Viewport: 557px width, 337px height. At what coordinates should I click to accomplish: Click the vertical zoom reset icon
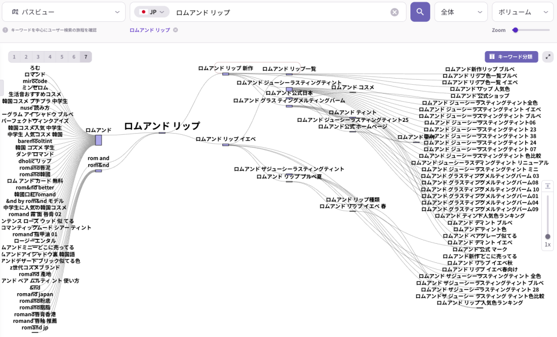(x=547, y=186)
